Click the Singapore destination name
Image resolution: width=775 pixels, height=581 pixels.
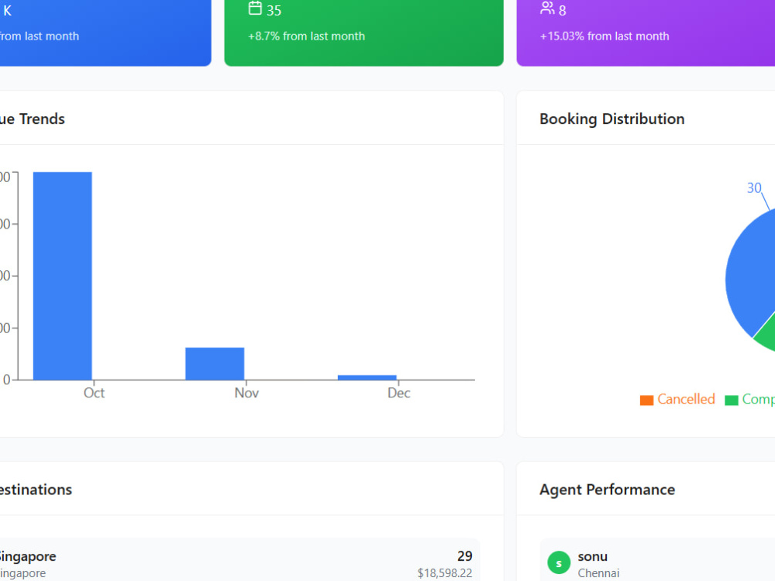(28, 556)
